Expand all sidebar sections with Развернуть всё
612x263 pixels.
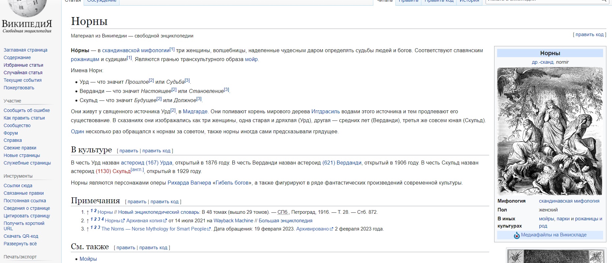[20, 244]
